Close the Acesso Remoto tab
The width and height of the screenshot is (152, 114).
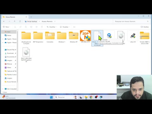pyautogui.click(x=26, y=17)
